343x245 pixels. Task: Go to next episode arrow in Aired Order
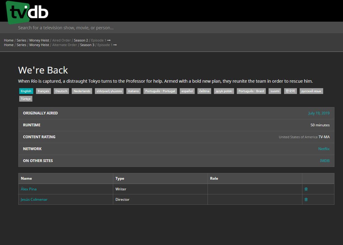(109, 40)
